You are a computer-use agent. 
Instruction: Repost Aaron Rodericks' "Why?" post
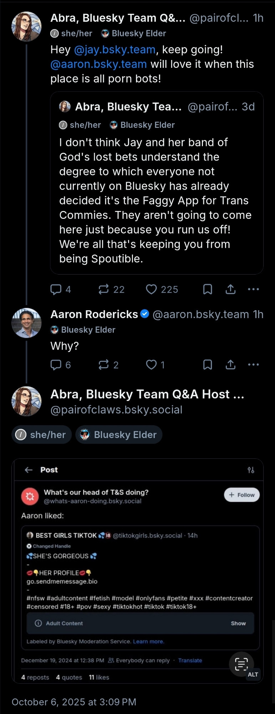click(x=104, y=364)
